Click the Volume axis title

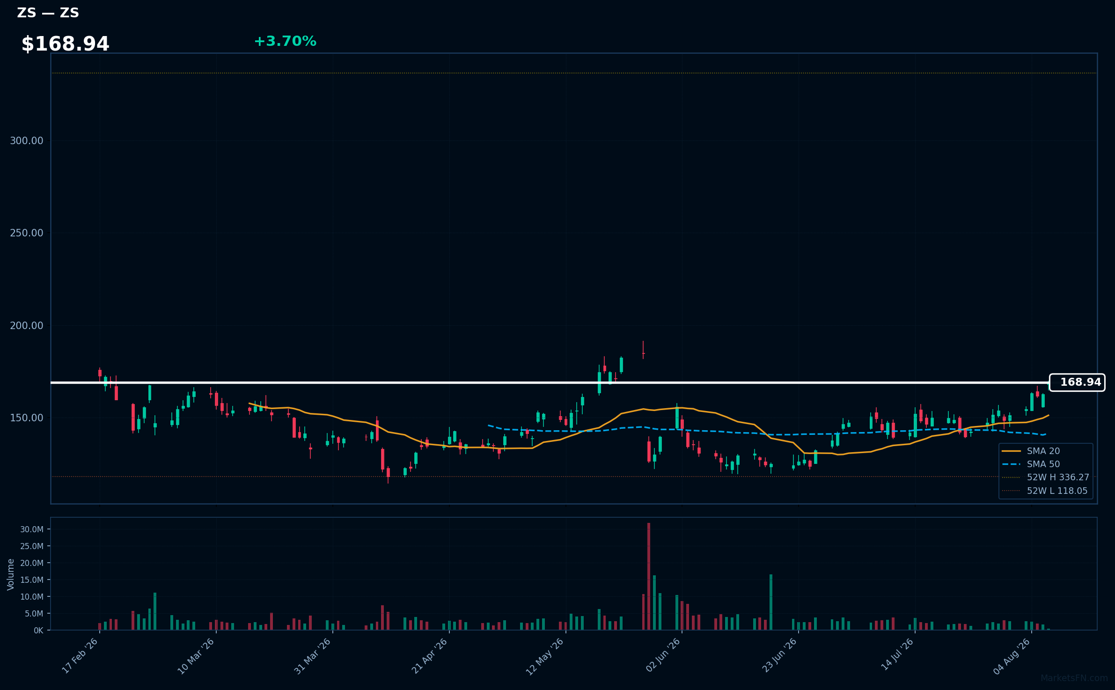(x=11, y=574)
